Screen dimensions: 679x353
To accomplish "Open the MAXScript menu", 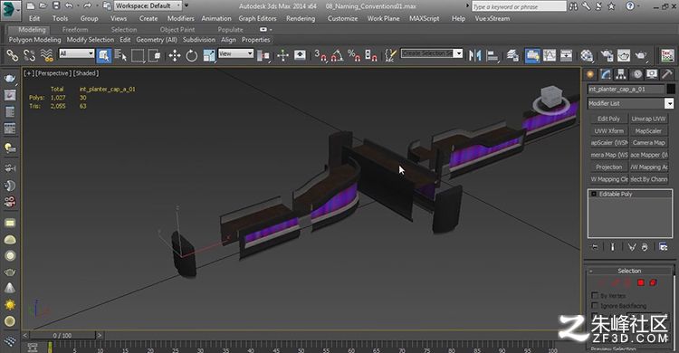I will [424, 18].
